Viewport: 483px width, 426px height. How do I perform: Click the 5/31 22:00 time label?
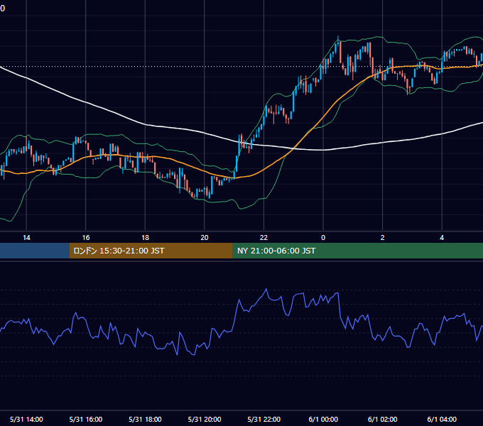click(264, 419)
